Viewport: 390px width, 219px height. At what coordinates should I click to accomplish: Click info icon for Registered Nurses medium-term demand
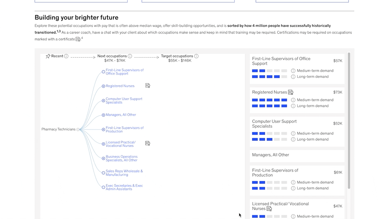[x=293, y=100]
